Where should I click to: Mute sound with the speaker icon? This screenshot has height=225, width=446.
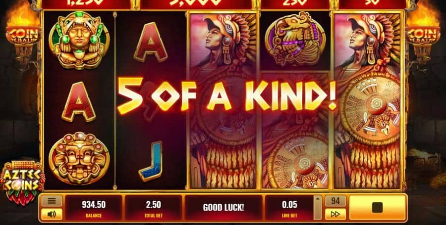(52, 214)
